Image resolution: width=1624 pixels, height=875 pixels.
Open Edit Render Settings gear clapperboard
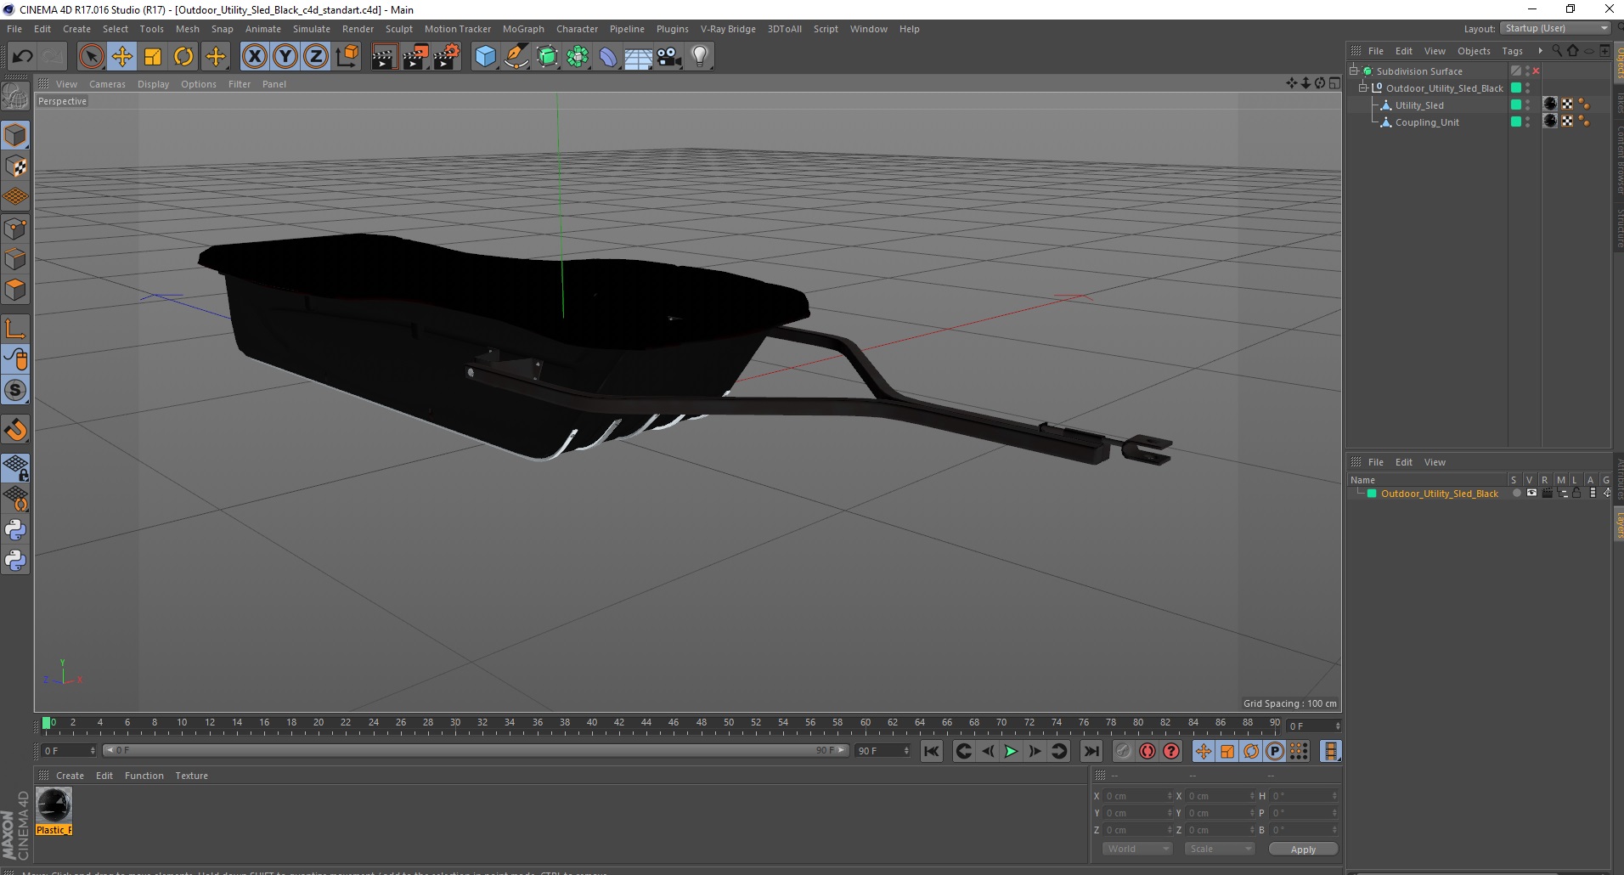pos(447,57)
